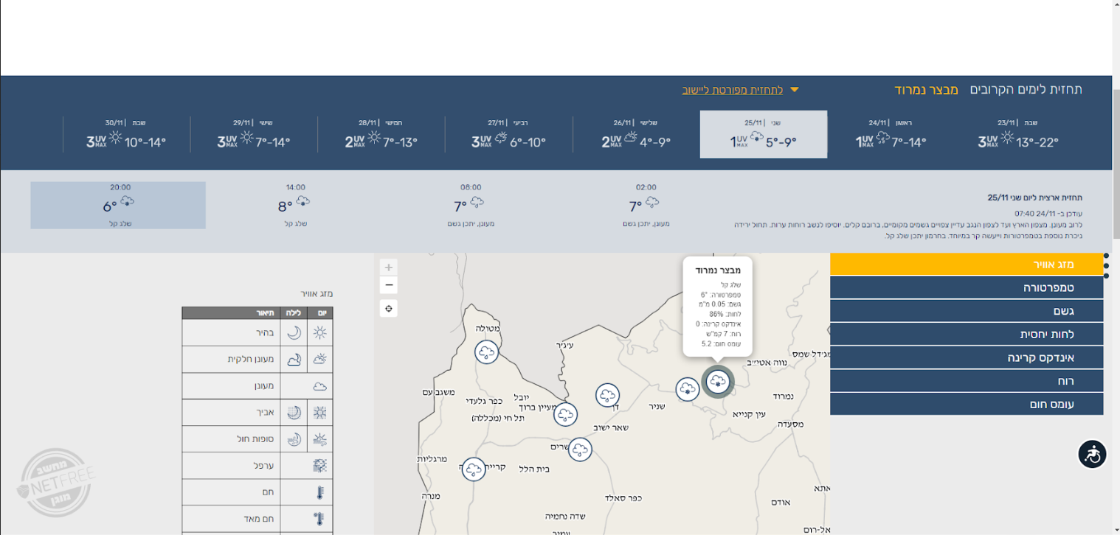The height and width of the screenshot is (535, 1120).
Task: Click the weather station icon near שמיר
Action: [580, 449]
